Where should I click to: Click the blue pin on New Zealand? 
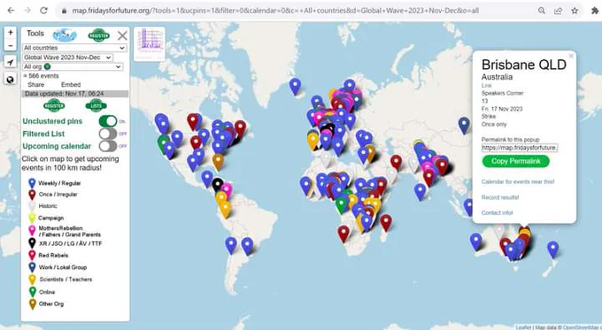pos(552,250)
